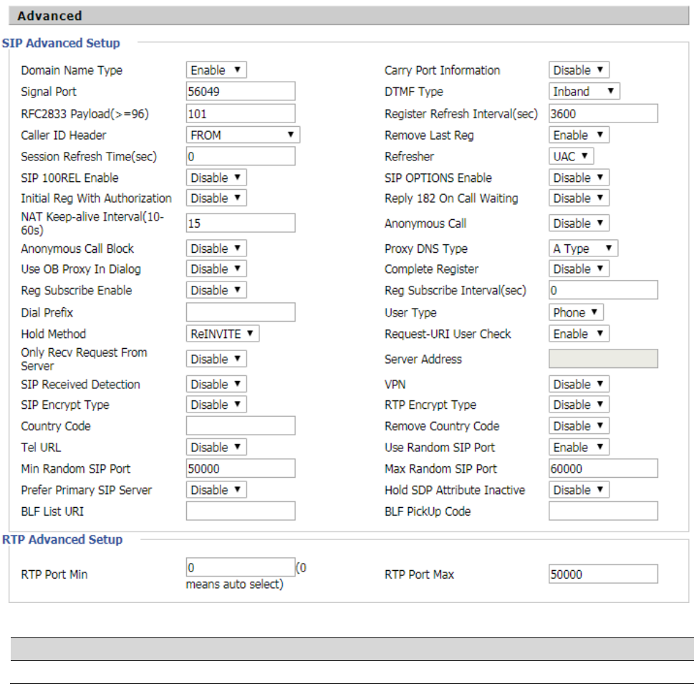
Task: Expand the User Type Phone dropdown
Action: pyautogui.click(x=576, y=312)
